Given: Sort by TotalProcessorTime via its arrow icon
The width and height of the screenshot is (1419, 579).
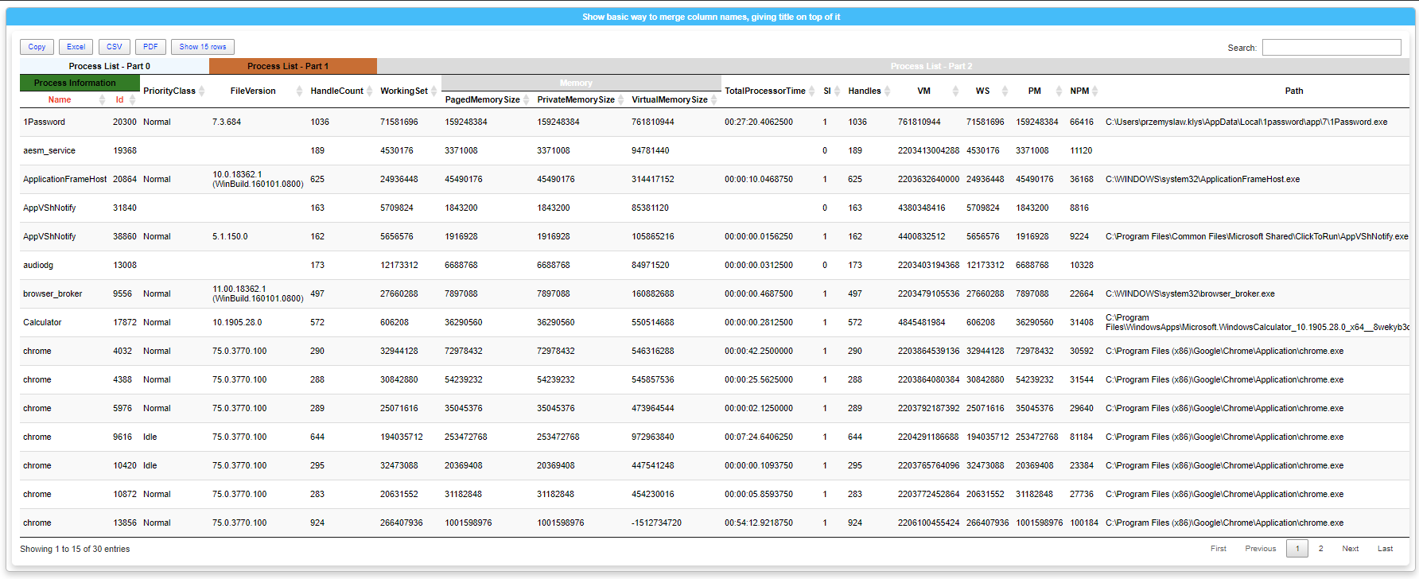Looking at the screenshot, I should tap(811, 91).
